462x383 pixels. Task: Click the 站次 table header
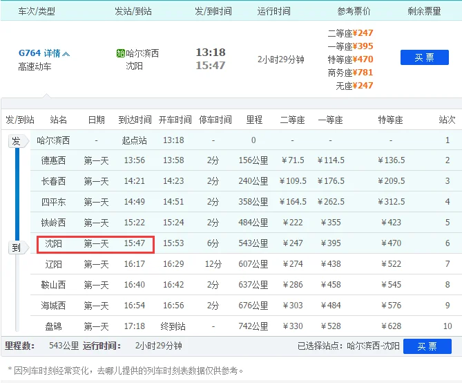(x=447, y=120)
